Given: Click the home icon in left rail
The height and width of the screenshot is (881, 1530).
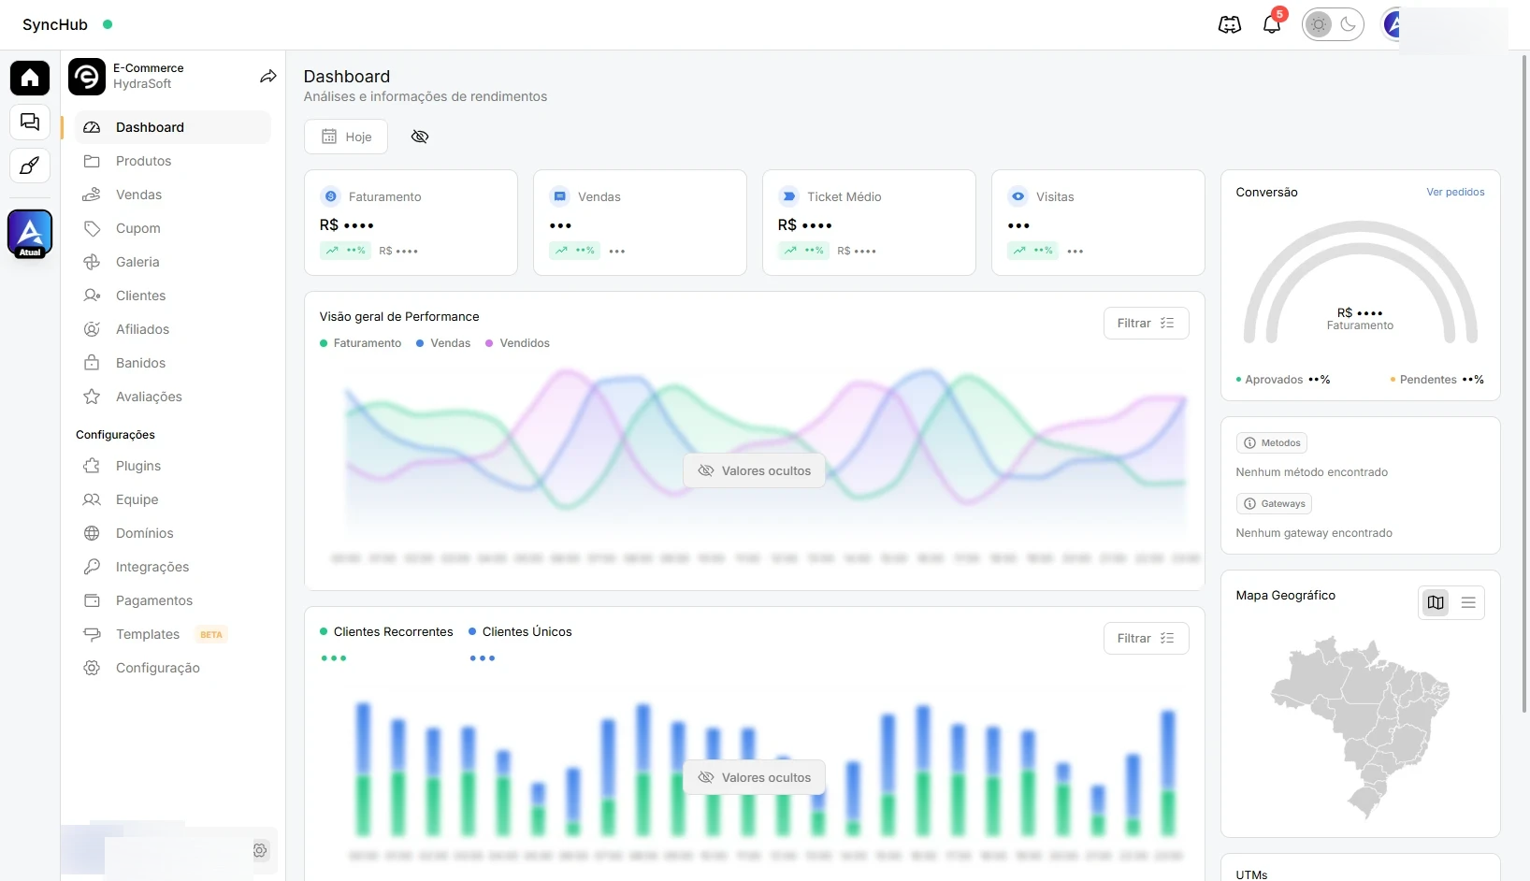Looking at the screenshot, I should 30,78.
